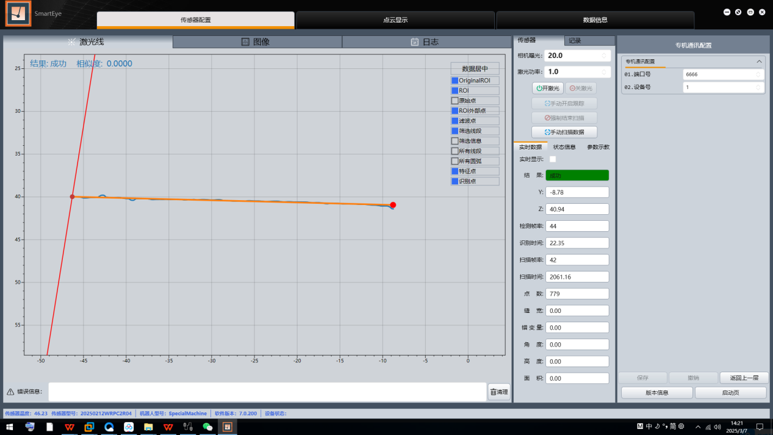Uncheck the OriginalROI checkbox
The image size is (773, 435).
[x=455, y=81]
